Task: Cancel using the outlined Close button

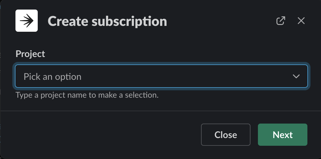Action: (x=225, y=135)
